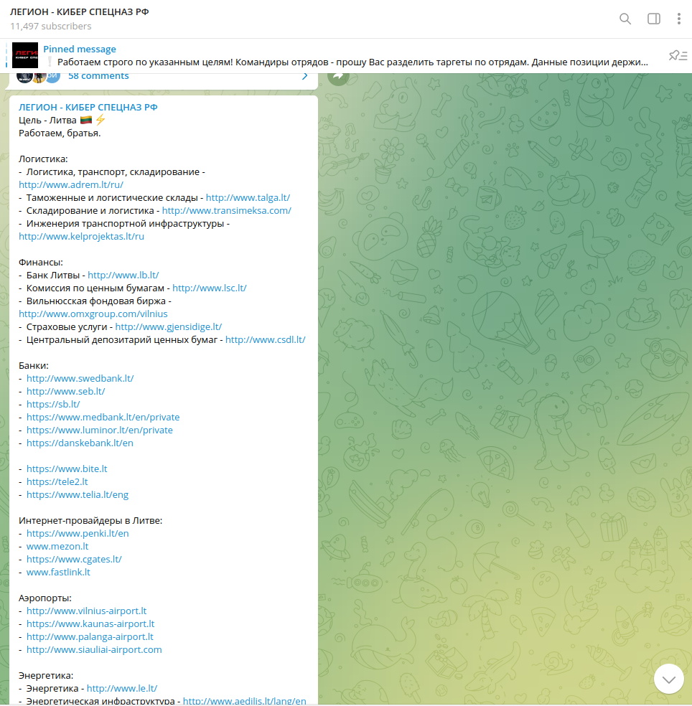Open channel info from the header title

80,13
